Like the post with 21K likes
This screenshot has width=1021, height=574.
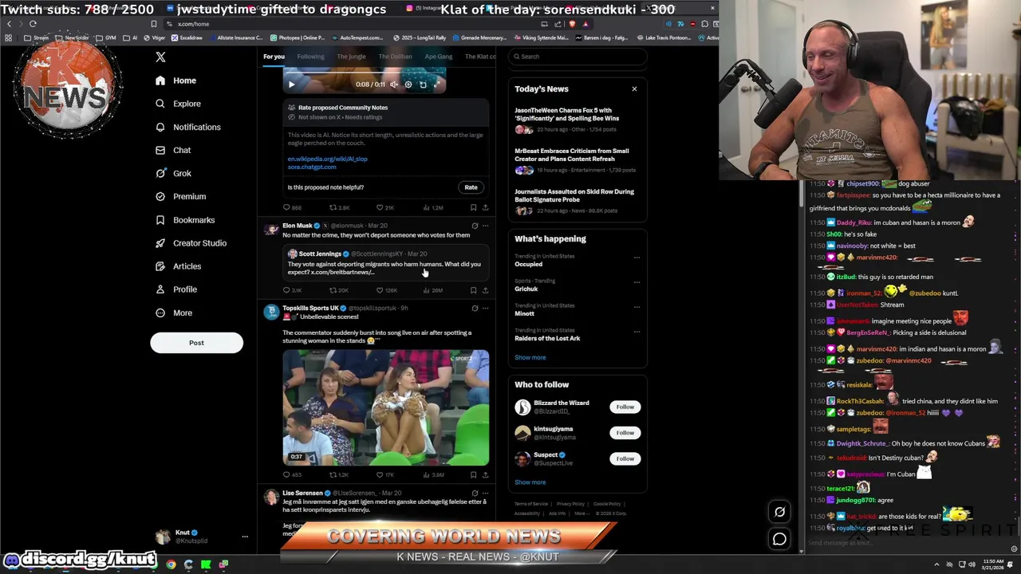385,207
